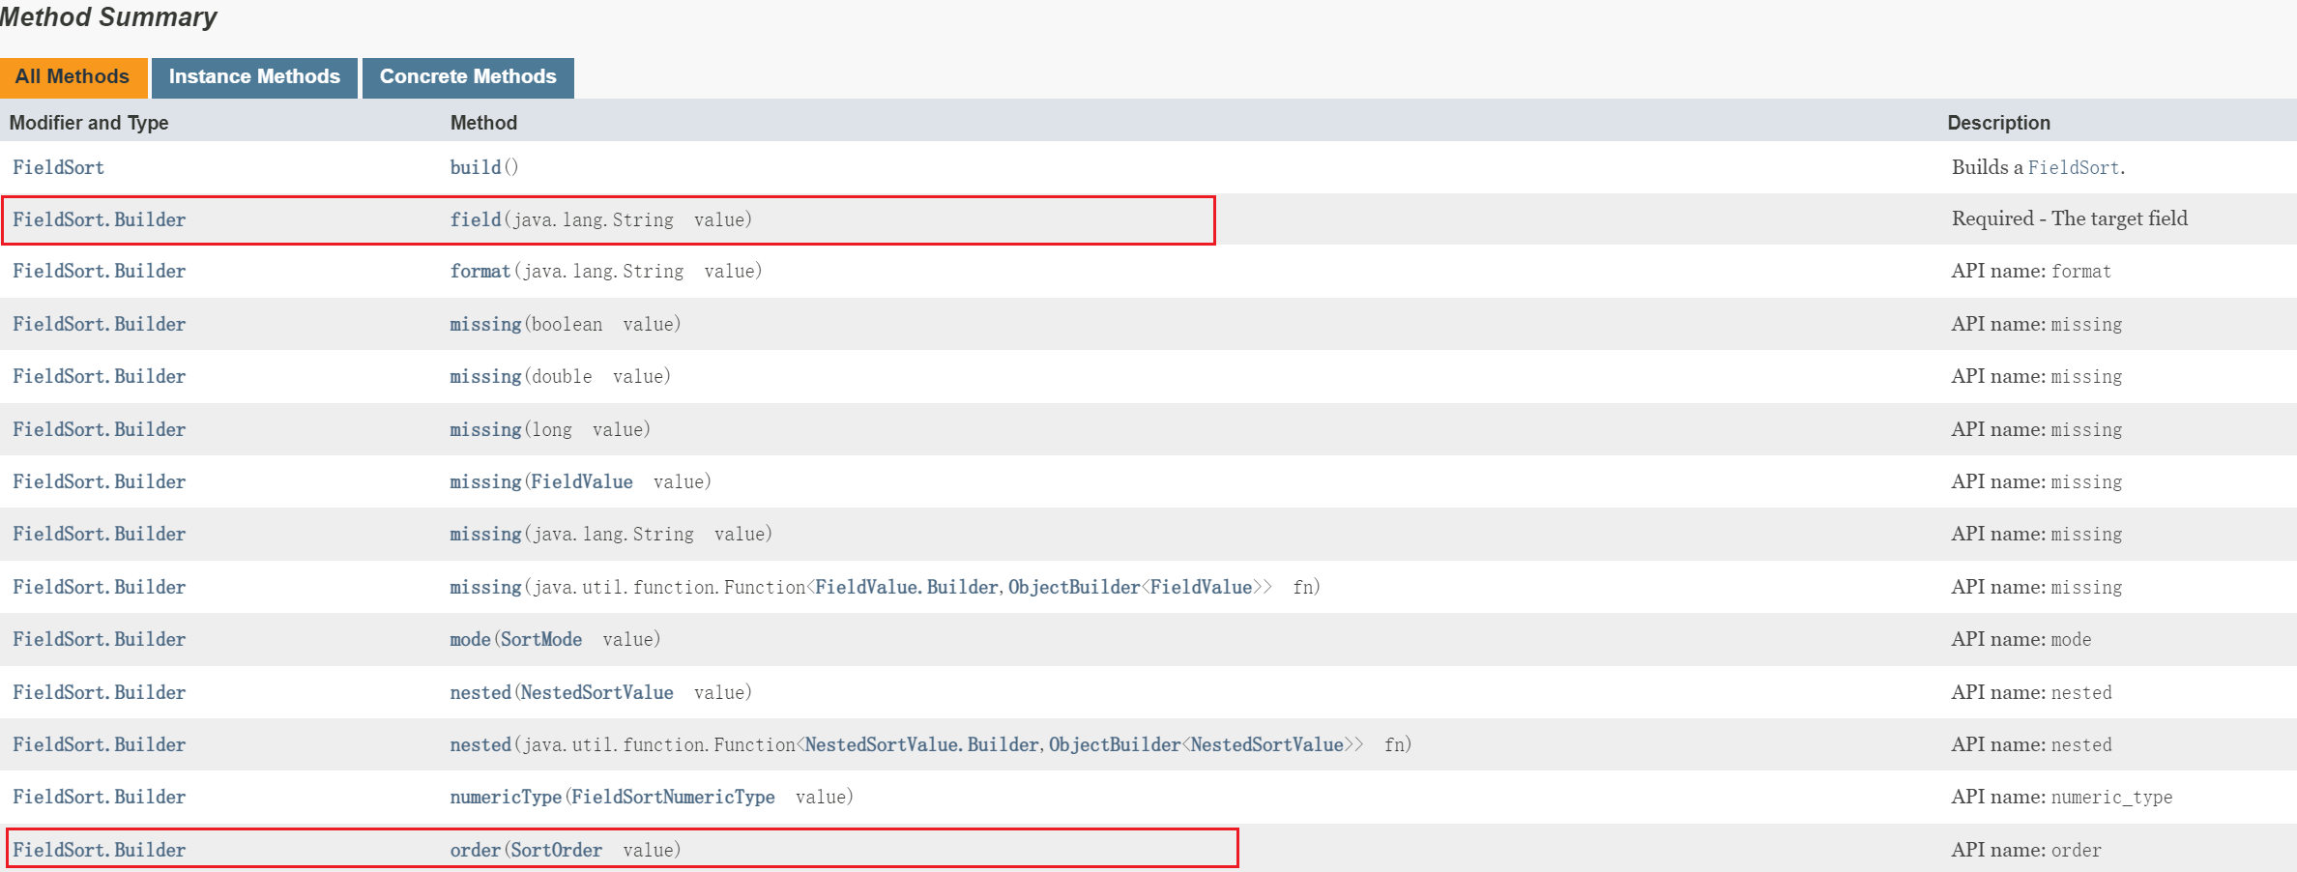
Task: Click NestedSortValue type in nested method
Action: (596, 693)
